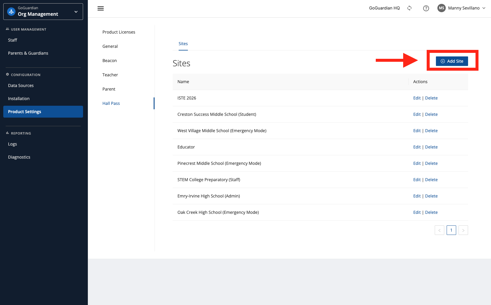Open the hamburger menu icon
Image resolution: width=491 pixels, height=305 pixels.
pyautogui.click(x=101, y=8)
